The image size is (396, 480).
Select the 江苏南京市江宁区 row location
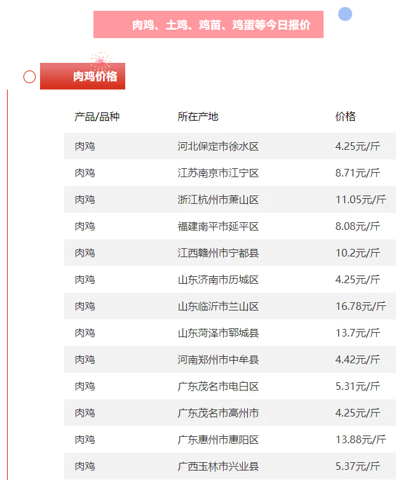click(218, 173)
